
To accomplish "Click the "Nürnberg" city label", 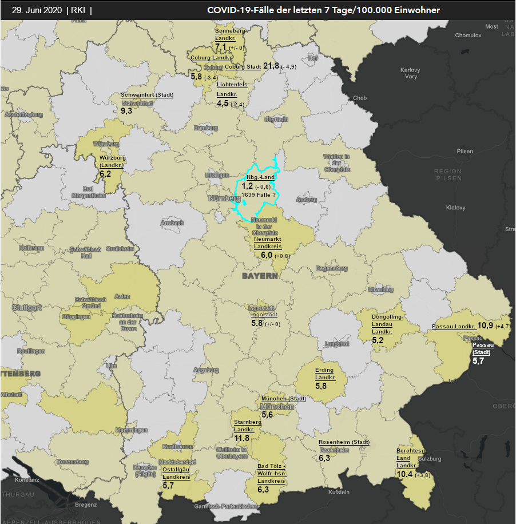I will [225, 199].
